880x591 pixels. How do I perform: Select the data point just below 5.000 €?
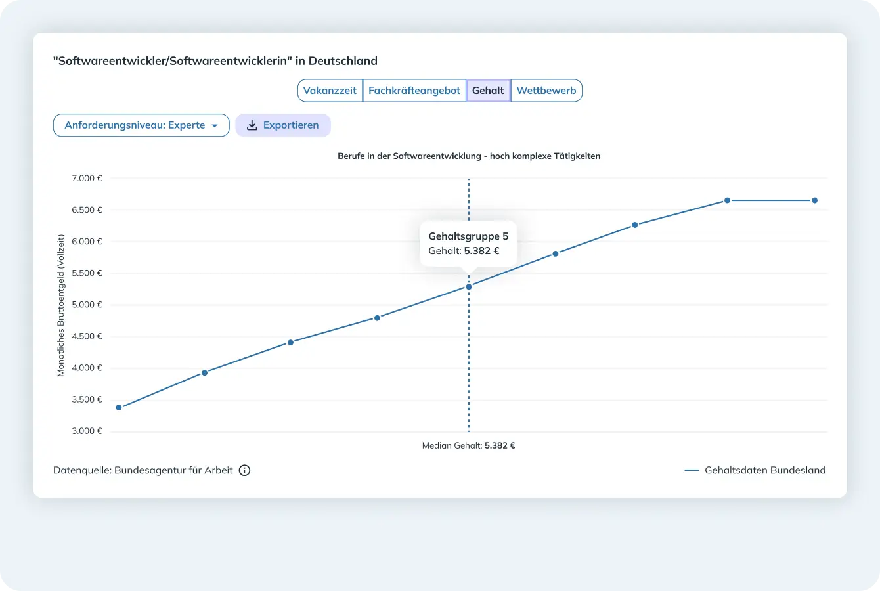(377, 318)
